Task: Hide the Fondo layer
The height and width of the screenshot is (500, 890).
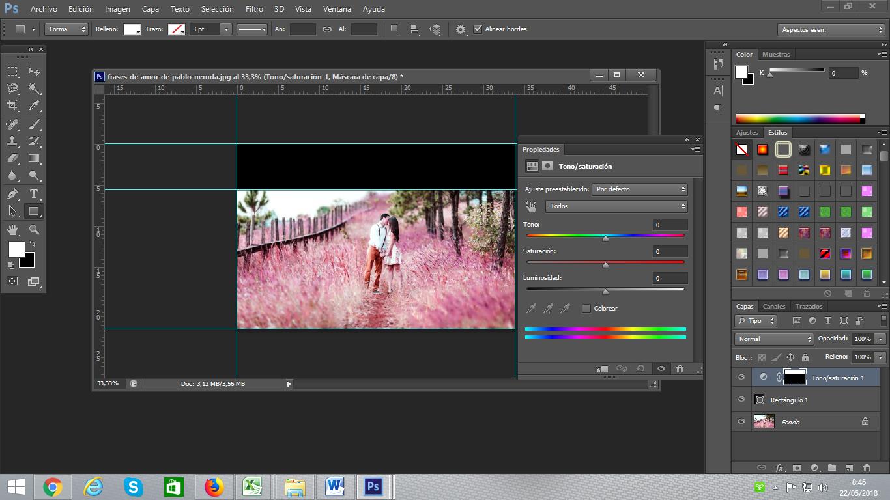Action: 741,421
